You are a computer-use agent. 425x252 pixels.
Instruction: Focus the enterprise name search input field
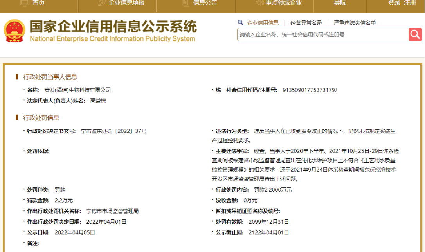323,34
